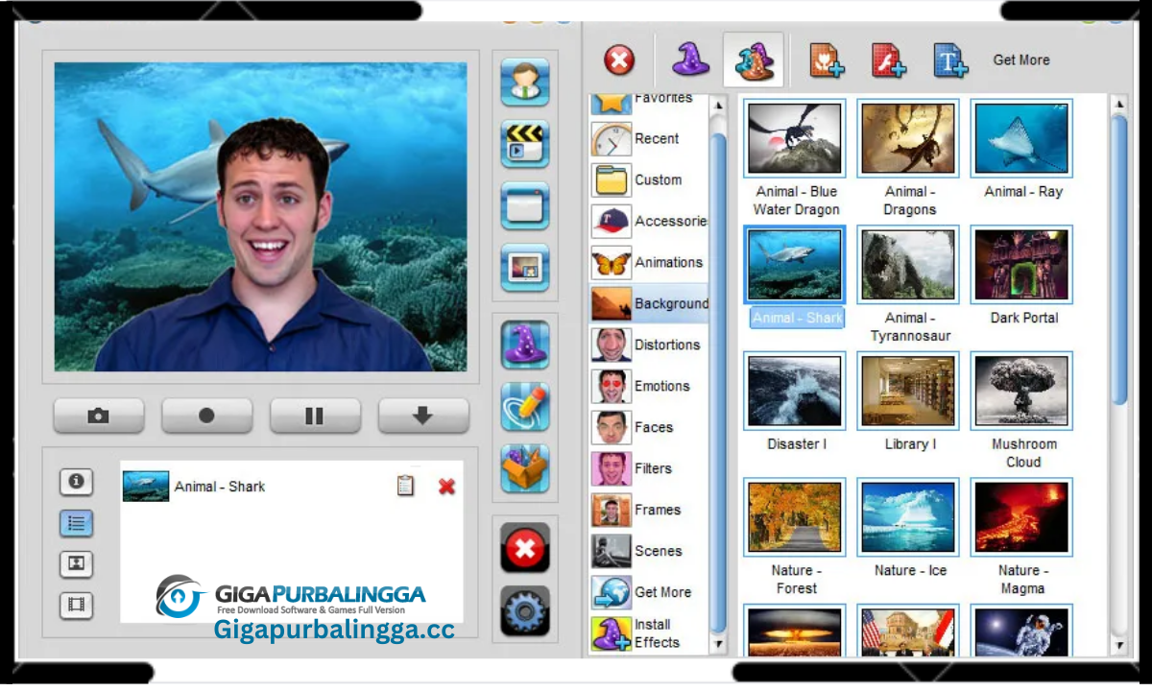Open the Custom category
This screenshot has width=1152, height=691.
point(649,179)
